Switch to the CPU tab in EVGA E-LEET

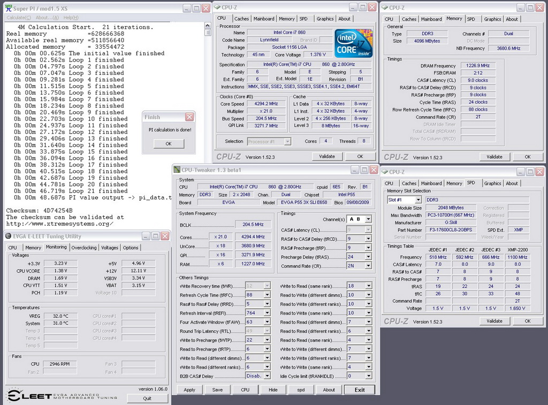[x=13, y=247]
